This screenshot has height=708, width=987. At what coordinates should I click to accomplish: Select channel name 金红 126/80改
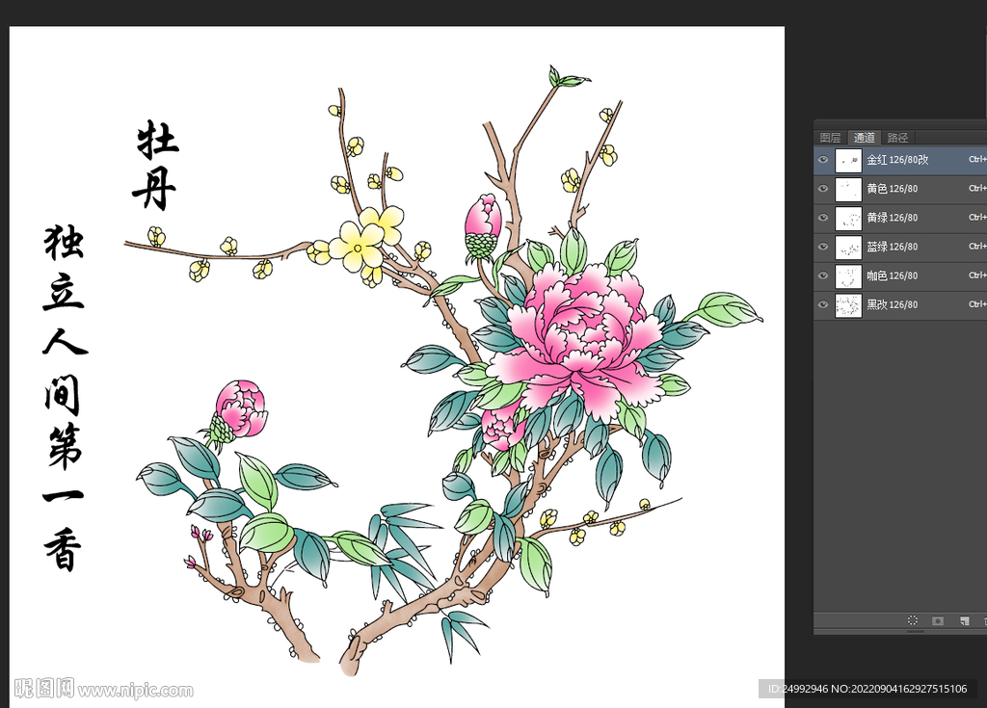point(897,160)
